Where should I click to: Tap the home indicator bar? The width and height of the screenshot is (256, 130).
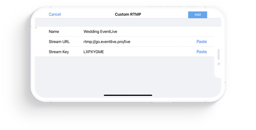[128, 95]
